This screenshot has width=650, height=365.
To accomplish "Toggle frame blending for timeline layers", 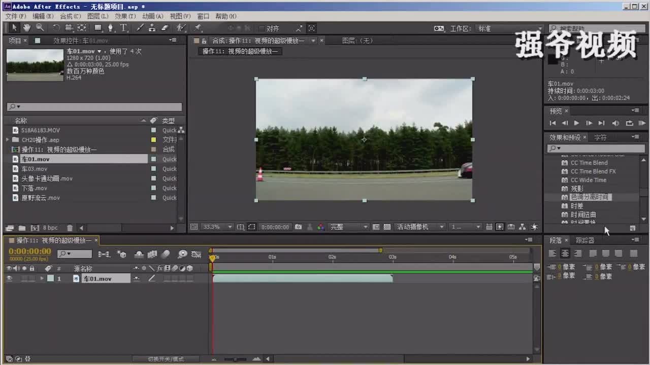I will pyautogui.click(x=152, y=254).
